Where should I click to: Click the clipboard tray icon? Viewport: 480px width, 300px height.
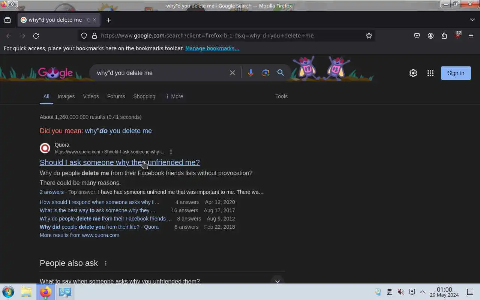coord(390,292)
